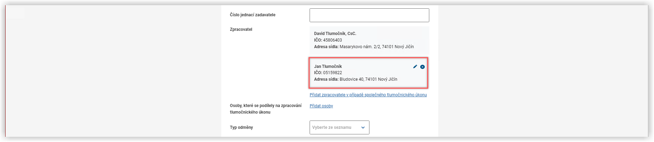654x142 pixels.
Task: Edit Jan Tlumočník using the pencil icon
Action: pyautogui.click(x=415, y=66)
